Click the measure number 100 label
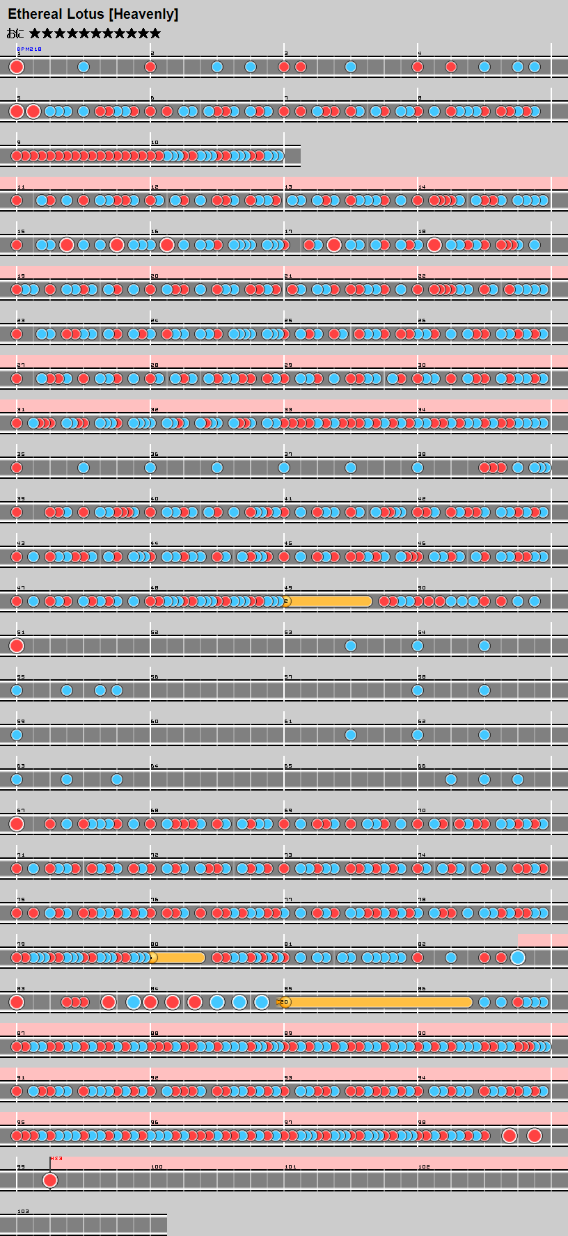The height and width of the screenshot is (1236, 568). [x=157, y=1167]
